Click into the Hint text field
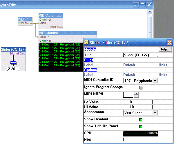 coord(141,139)
